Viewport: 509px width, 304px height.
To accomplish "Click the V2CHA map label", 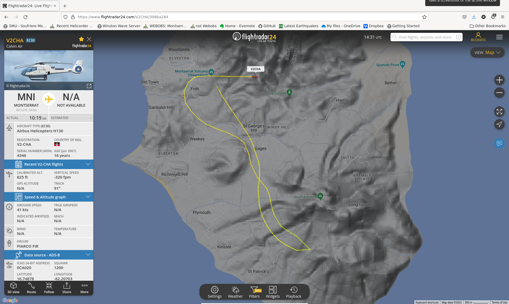I will 256,69.
